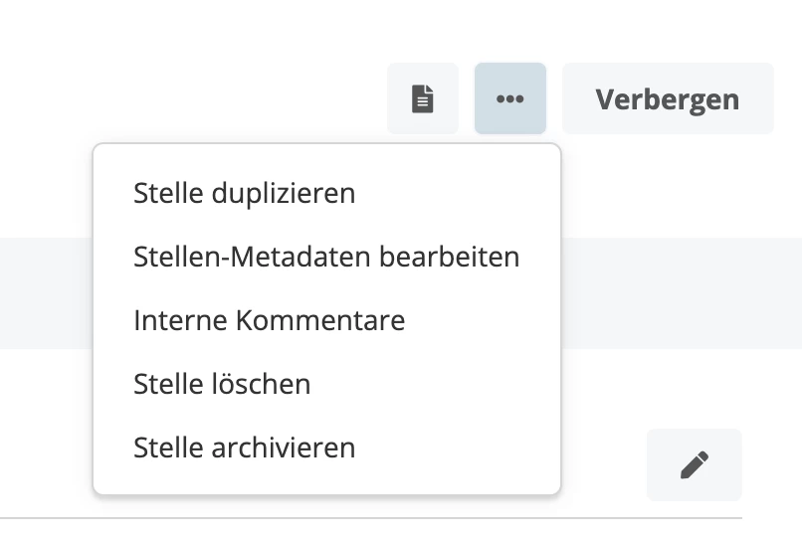Select "Stelle löschen" in dropdown menu
Image resolution: width=802 pixels, height=537 pixels.
click(222, 384)
